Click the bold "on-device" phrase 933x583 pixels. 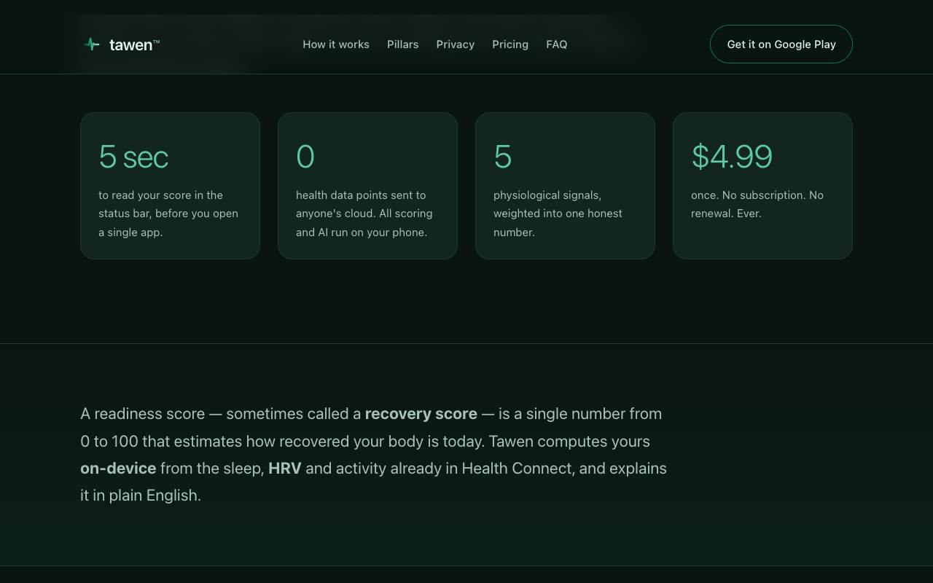click(x=118, y=469)
